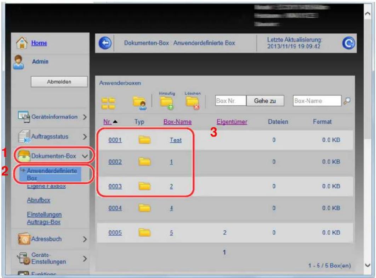Sort the list by Eigentümer column
Image resolution: width=376 pixels, height=278 pixels.
click(232, 122)
